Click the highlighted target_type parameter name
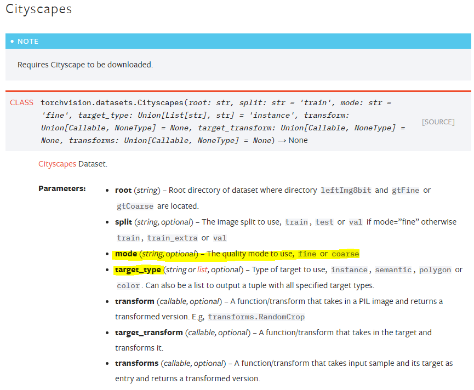The image size is (474, 390). point(138,269)
